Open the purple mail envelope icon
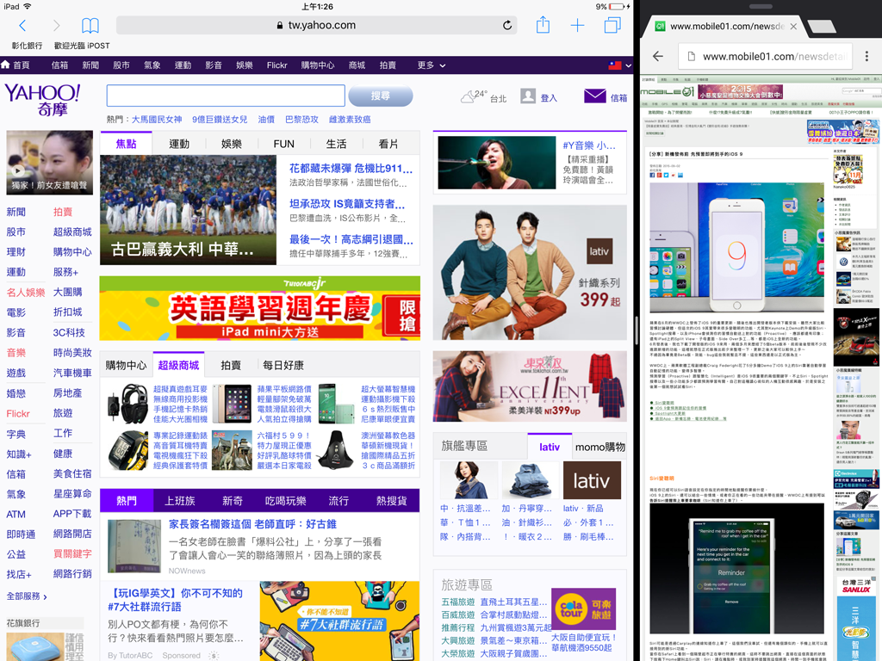 [594, 96]
